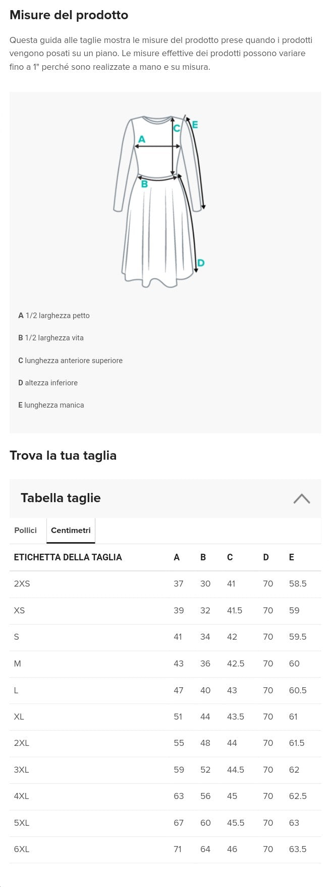Click the E column header in table

click(x=292, y=557)
